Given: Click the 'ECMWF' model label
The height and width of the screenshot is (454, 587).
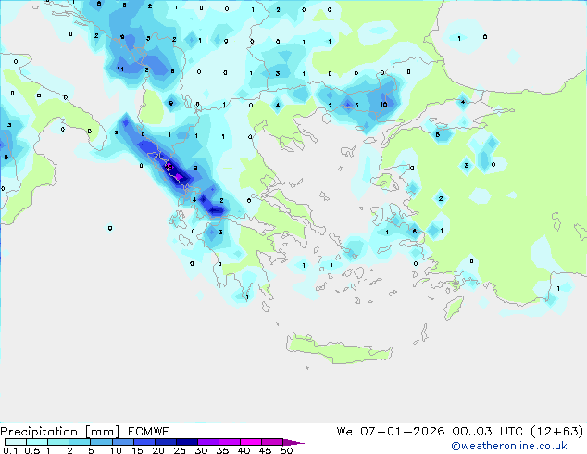Looking at the screenshot, I should (149, 432).
